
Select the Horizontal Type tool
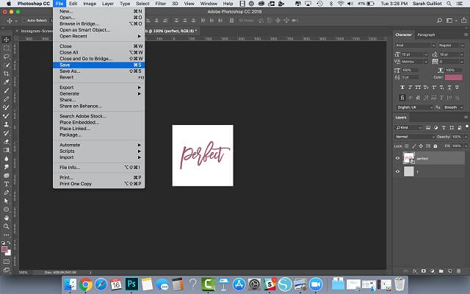[x=6, y=184]
